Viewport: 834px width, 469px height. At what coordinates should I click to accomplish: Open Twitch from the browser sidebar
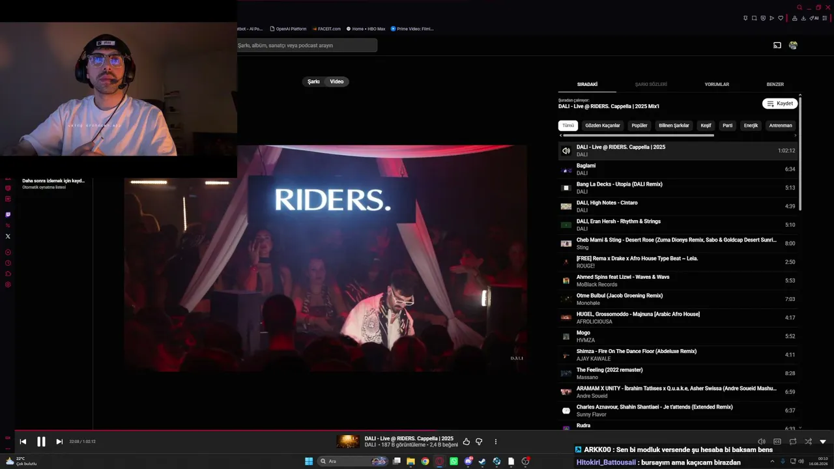[8, 214]
